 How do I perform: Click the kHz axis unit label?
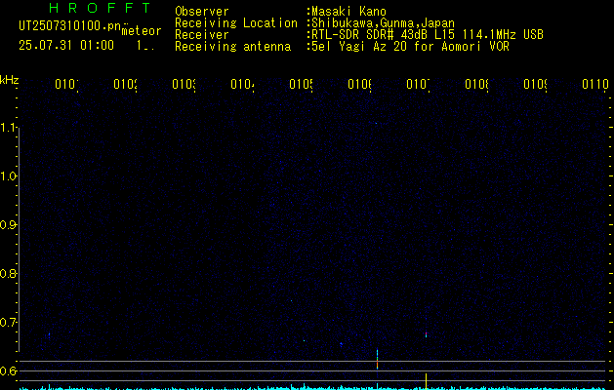[x=10, y=80]
